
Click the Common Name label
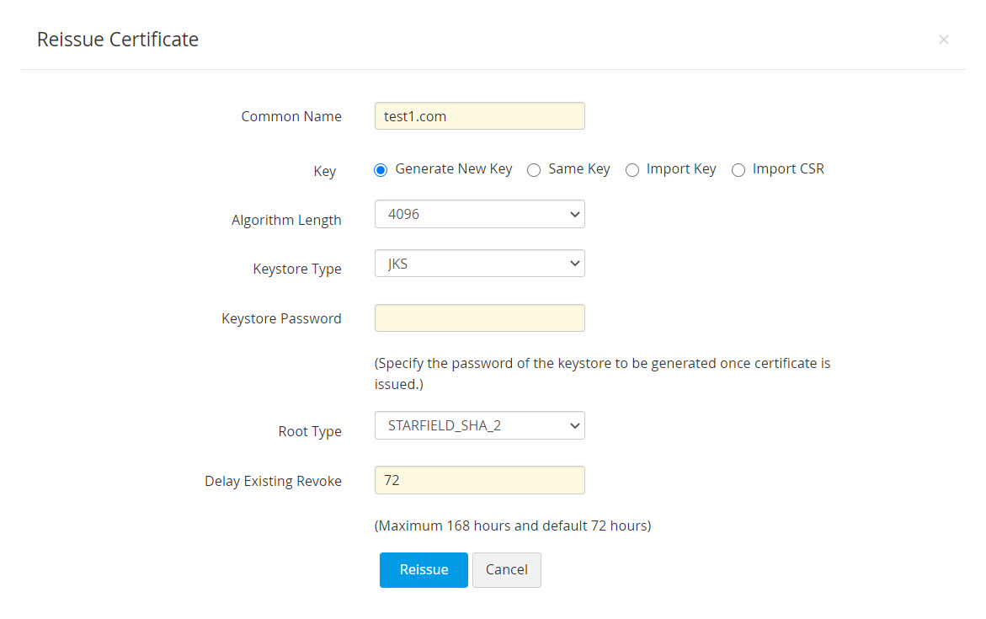(291, 116)
